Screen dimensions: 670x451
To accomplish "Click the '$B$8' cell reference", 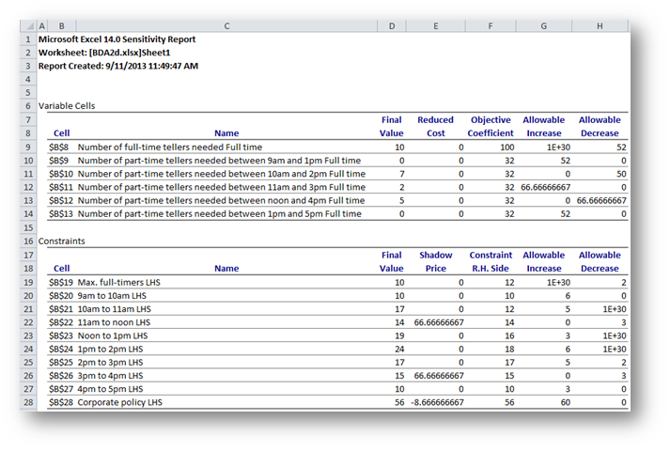I will coord(58,148).
